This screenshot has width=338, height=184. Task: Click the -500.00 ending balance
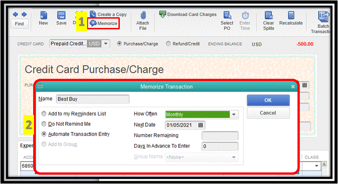click(x=305, y=44)
